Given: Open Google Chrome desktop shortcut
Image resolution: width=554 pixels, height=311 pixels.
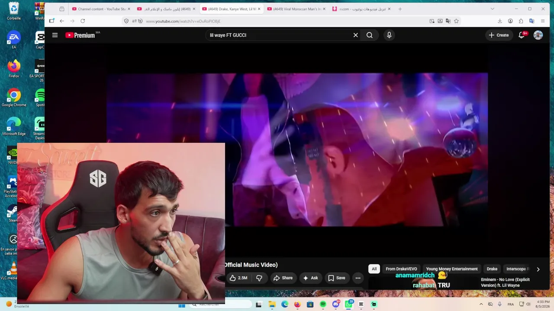Looking at the screenshot, I should [14, 98].
